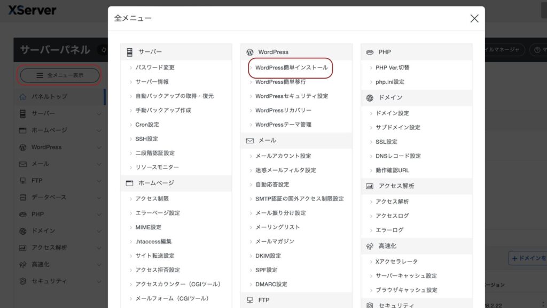Image resolution: width=547 pixels, height=308 pixels.
Task: Expand the sidebar セキュリティ chevron
Action: (99, 281)
